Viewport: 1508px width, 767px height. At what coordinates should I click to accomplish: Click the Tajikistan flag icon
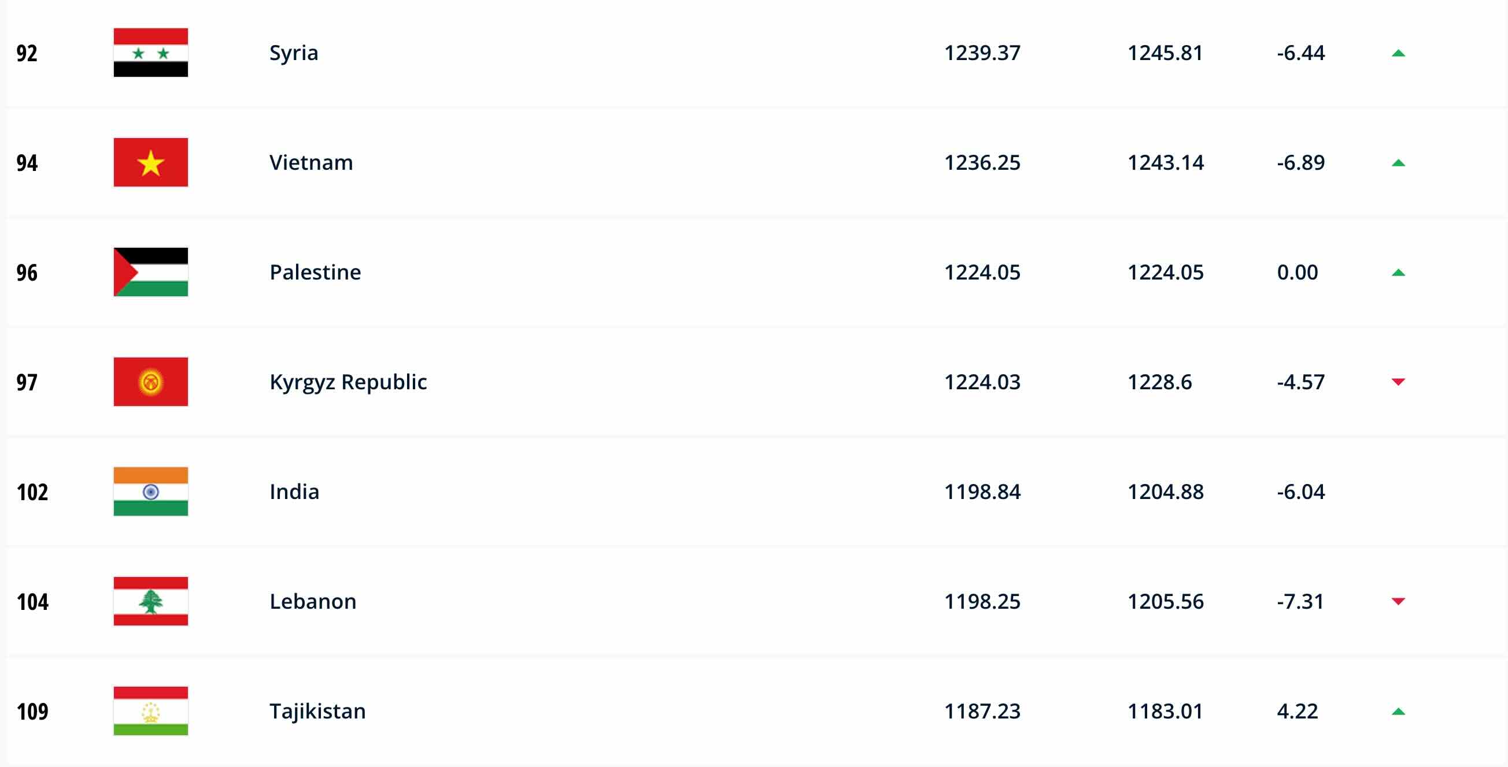pos(150,711)
